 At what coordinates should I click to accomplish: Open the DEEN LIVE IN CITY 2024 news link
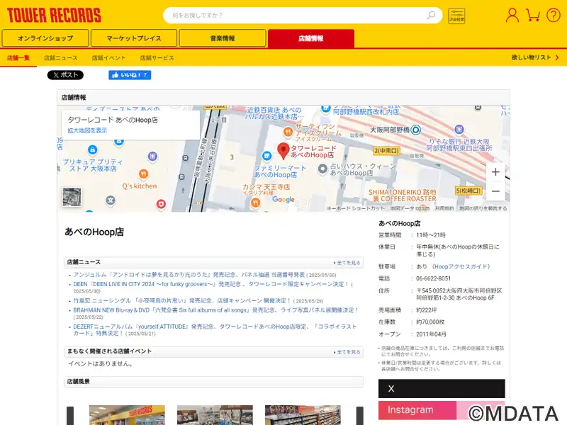tap(211, 284)
